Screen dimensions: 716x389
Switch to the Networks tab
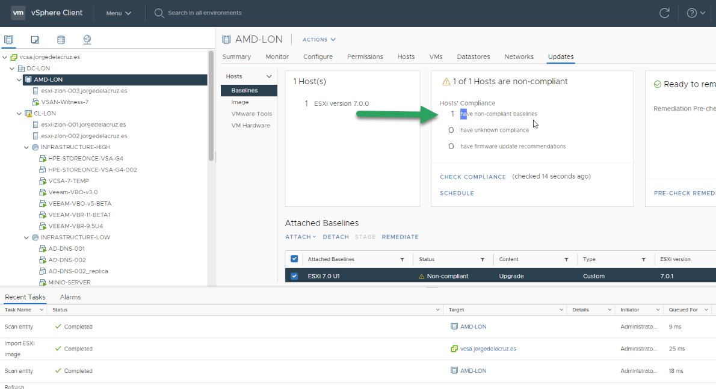(x=519, y=57)
